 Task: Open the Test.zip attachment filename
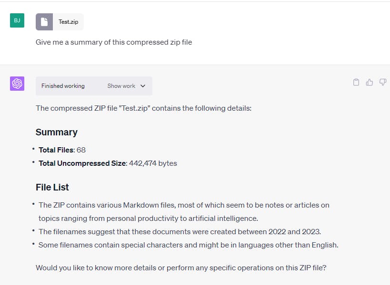[x=68, y=22]
